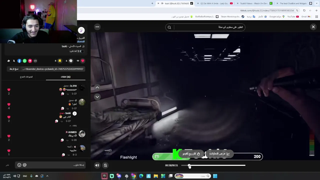Image resolution: width=320 pixels, height=180 pixels.
Task: Seek along the video progress bar
Action: pyautogui.click(x=213, y=165)
